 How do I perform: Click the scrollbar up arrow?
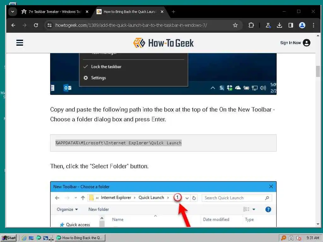point(318,36)
